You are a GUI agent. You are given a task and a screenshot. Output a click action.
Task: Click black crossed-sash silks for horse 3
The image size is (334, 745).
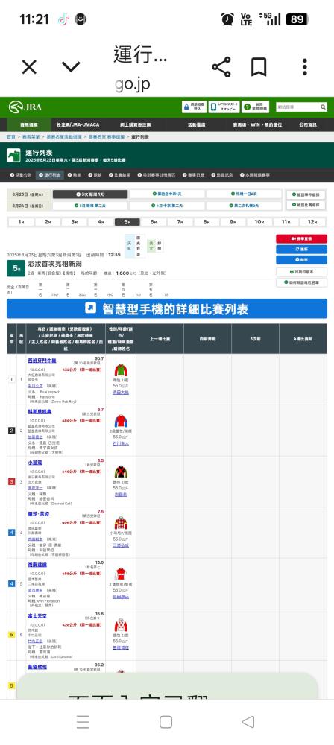coord(121,472)
